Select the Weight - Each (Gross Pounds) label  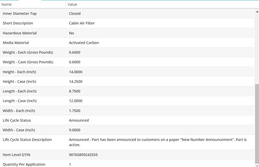click(x=28, y=52)
